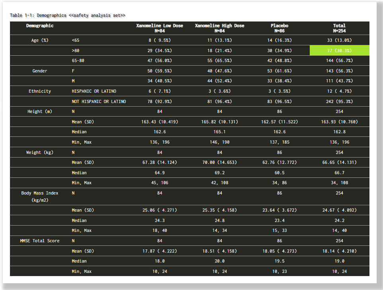The height and width of the screenshot is (290, 383).
Task: Click the BMI median value '24.8'
Action: (219, 220)
